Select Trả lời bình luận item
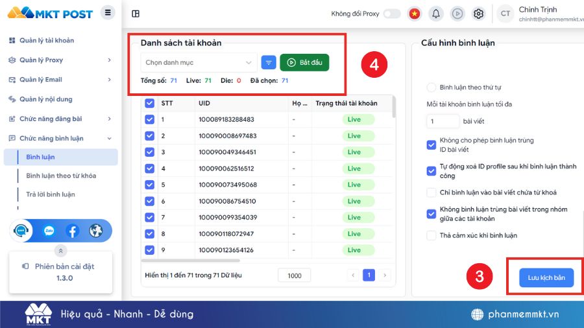The width and height of the screenshot is (584, 328). [50, 194]
